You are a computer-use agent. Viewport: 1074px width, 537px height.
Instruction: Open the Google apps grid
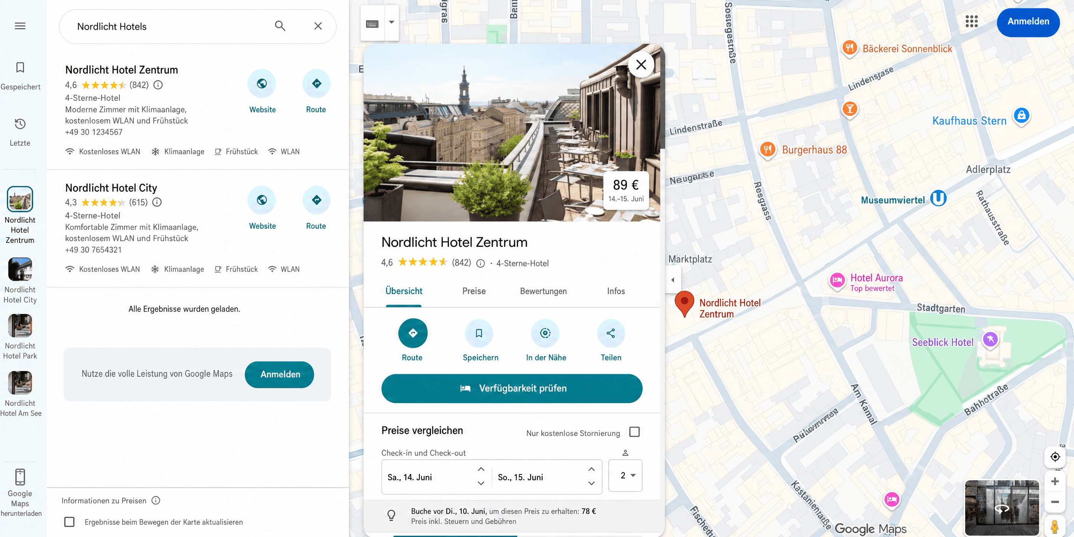(x=971, y=21)
